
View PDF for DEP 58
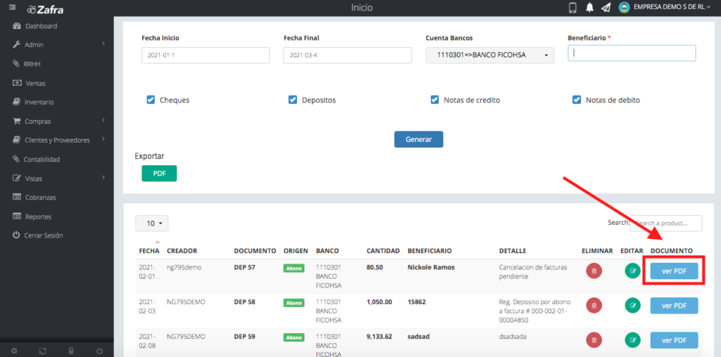pos(674,306)
